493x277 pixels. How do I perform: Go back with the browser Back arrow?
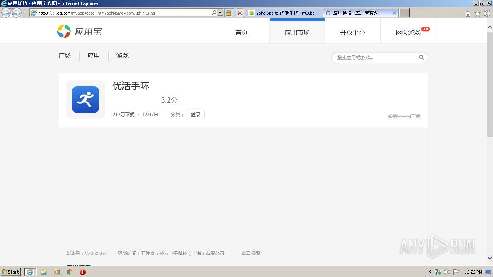6,13
